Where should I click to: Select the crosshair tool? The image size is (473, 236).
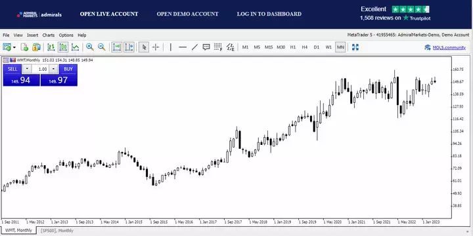tap(156, 47)
